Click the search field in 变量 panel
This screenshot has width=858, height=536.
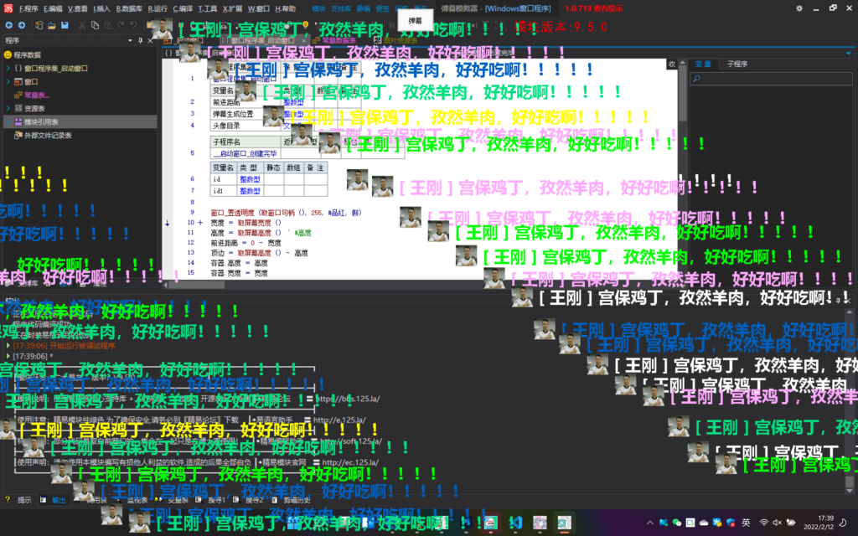click(x=771, y=80)
